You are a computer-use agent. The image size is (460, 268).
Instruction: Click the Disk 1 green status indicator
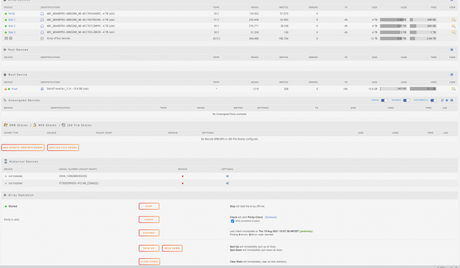pyautogui.click(x=6, y=20)
